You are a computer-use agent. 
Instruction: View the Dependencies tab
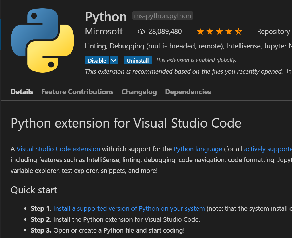188,92
